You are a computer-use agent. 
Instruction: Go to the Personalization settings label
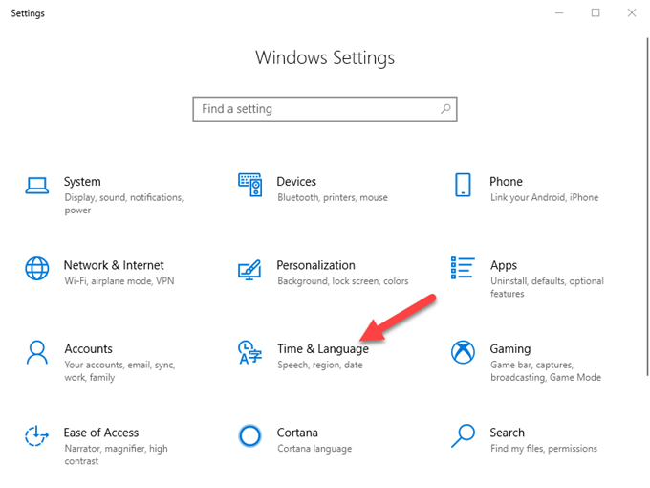click(x=315, y=265)
